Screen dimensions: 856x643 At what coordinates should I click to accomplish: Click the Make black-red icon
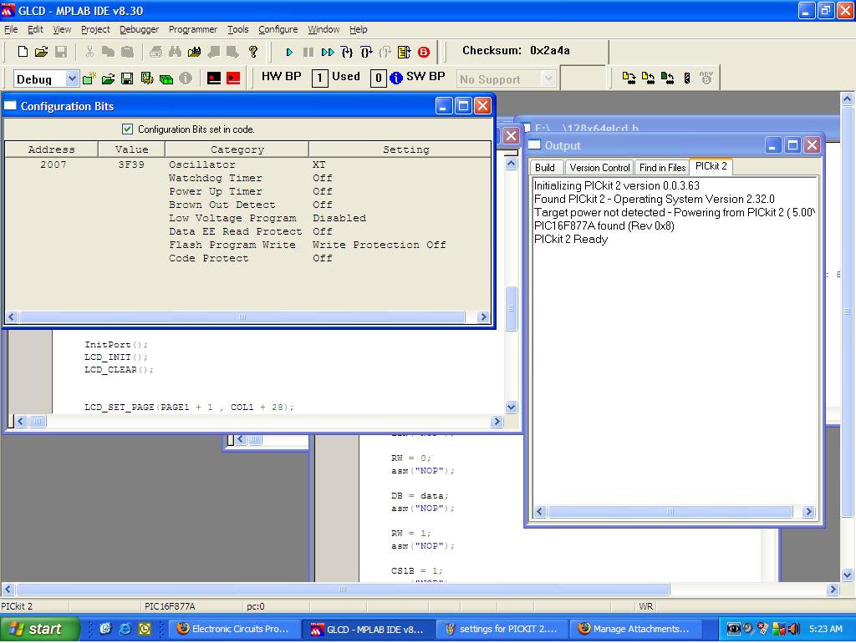point(214,78)
